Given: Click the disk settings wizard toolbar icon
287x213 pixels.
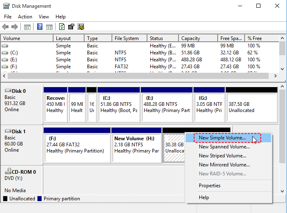Looking at the screenshot, I should [x=81, y=27].
